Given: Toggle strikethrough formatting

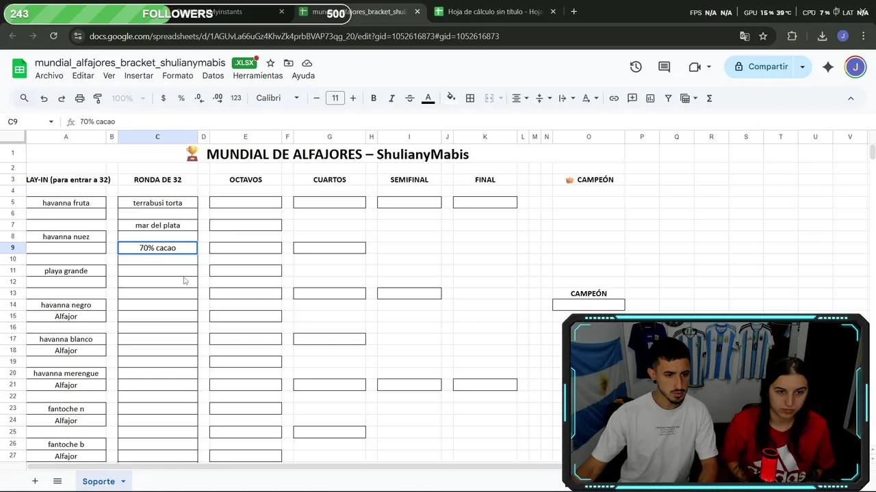Looking at the screenshot, I should click(x=410, y=98).
